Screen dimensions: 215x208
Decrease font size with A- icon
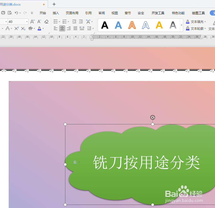(x=39, y=22)
